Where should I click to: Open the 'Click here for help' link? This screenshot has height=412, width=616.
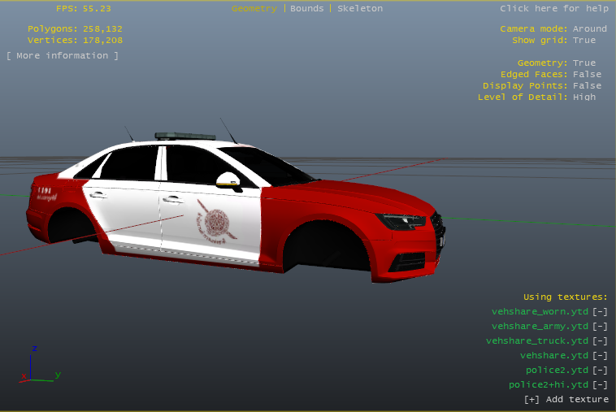(x=554, y=9)
